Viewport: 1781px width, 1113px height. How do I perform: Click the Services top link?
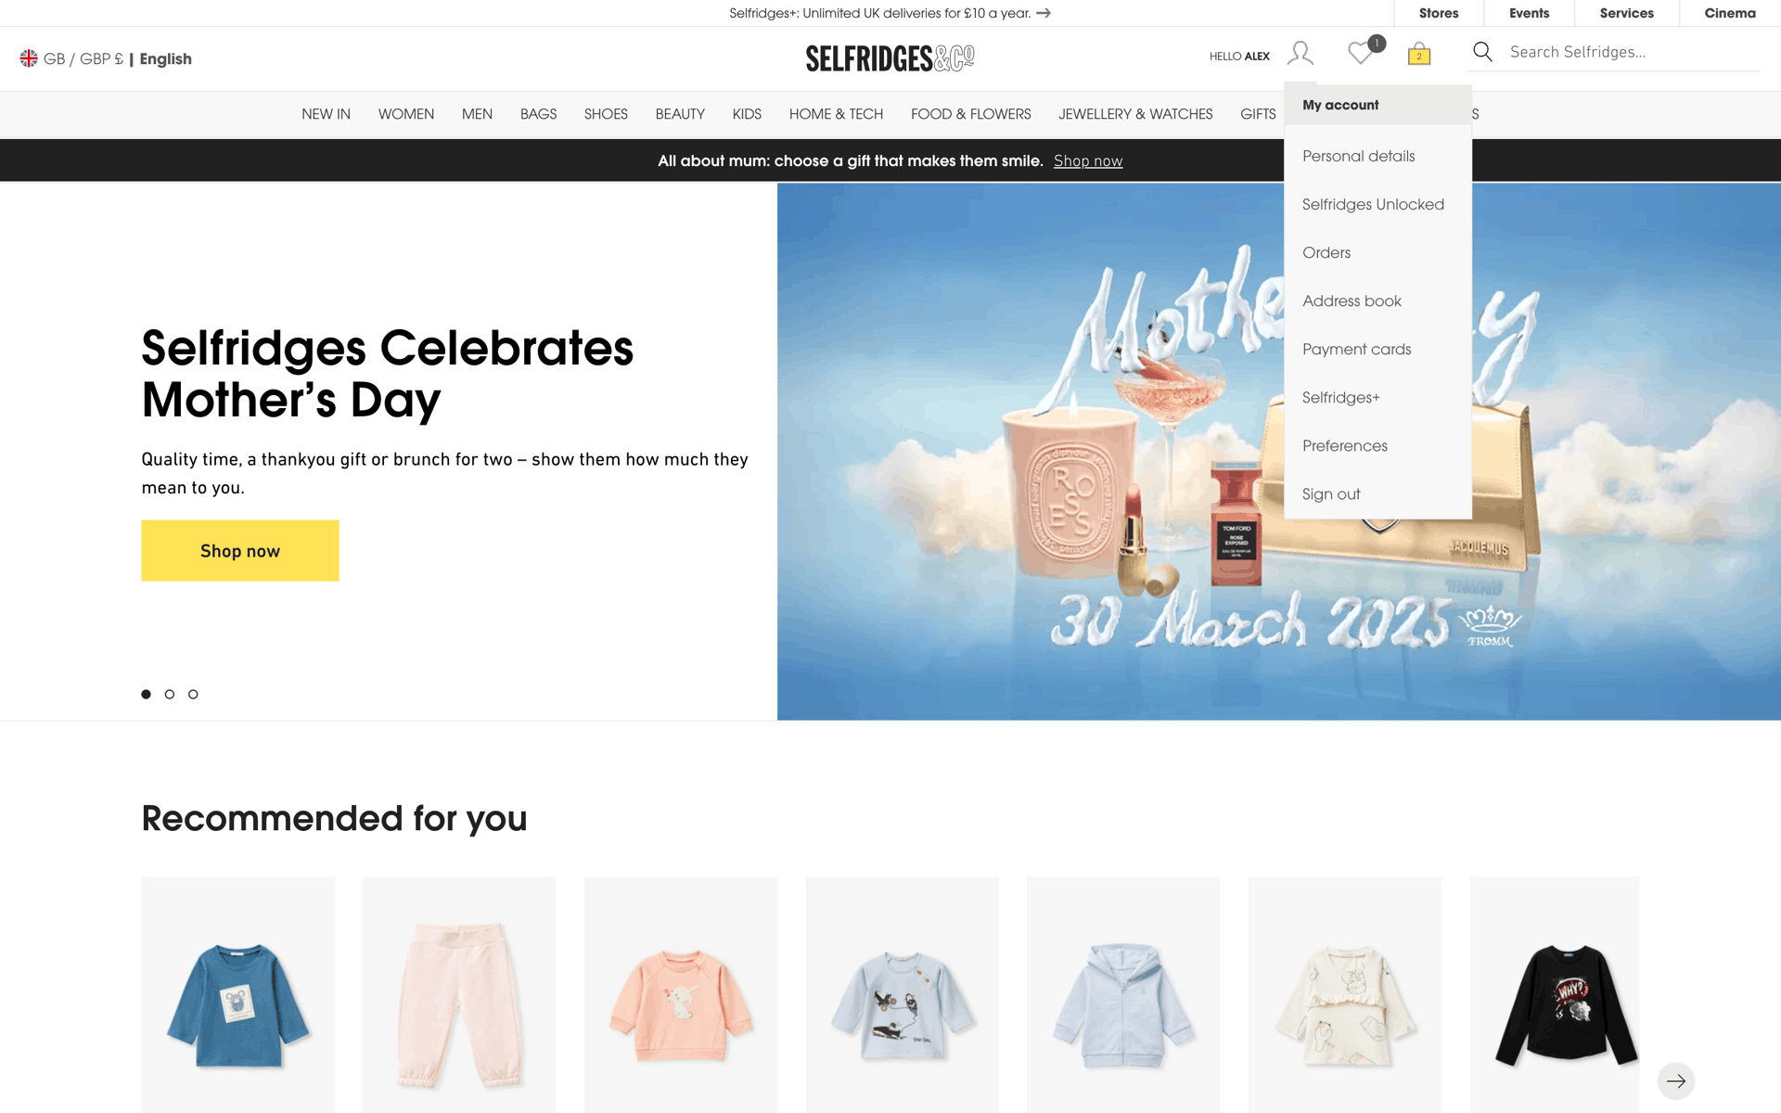[1626, 13]
